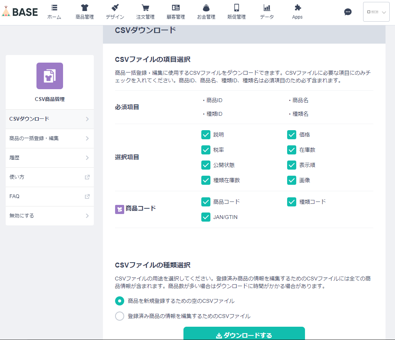395x340 pixels.
Task: Click the 顧客管理 icon
Action: click(x=175, y=11)
